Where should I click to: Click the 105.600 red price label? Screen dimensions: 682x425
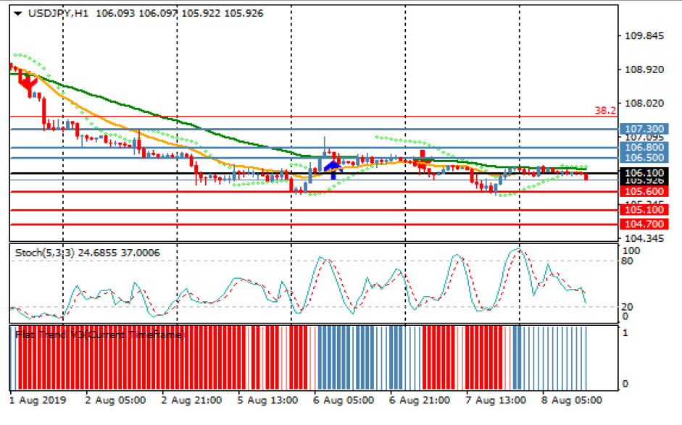(x=644, y=192)
